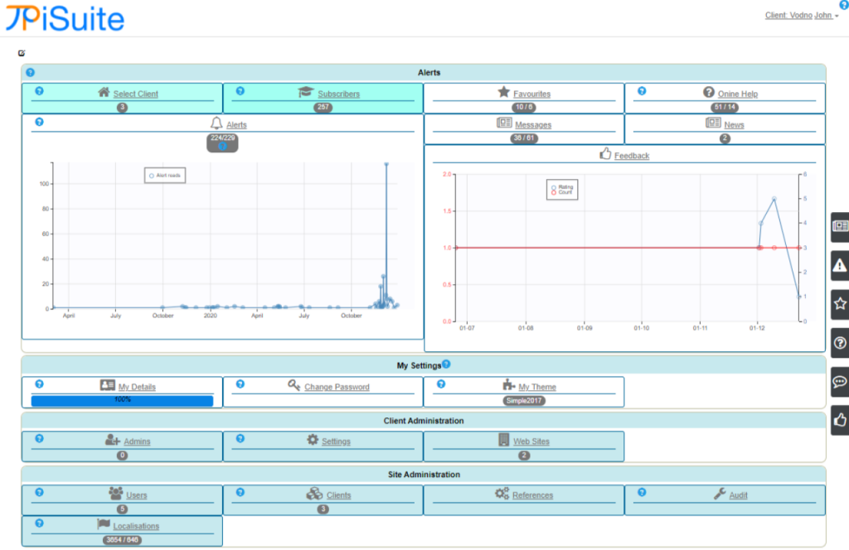Click the warning triangle sidebar icon
This screenshot has height=550, width=849.
[839, 265]
